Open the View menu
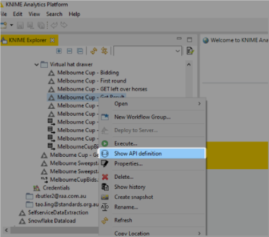Viewport: 269px width, 237px height. click(x=34, y=14)
